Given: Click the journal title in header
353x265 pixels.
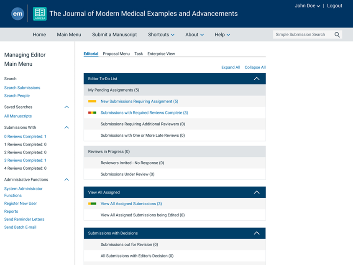Looking at the screenshot, I should click(x=143, y=14).
